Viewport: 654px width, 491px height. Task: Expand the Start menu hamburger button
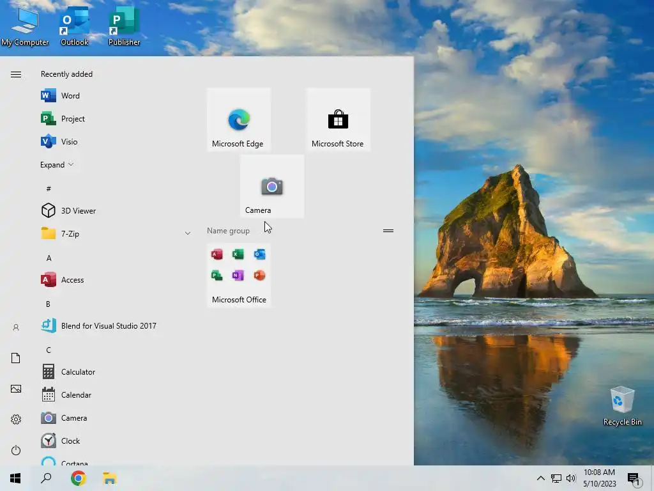coord(16,74)
